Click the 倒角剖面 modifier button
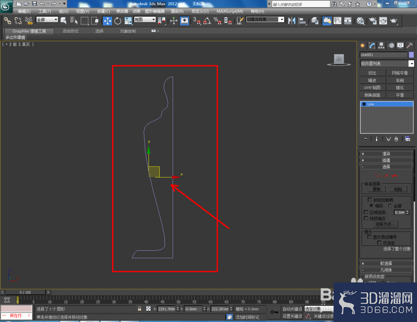Screen dimensions: 417x322 pyautogui.click(x=372, y=95)
